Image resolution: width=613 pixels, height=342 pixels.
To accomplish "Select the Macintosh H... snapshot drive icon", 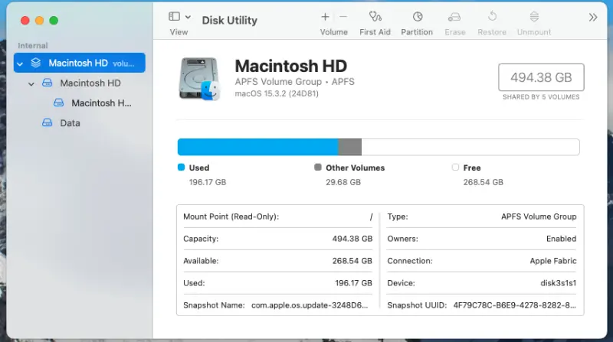I will 59,103.
